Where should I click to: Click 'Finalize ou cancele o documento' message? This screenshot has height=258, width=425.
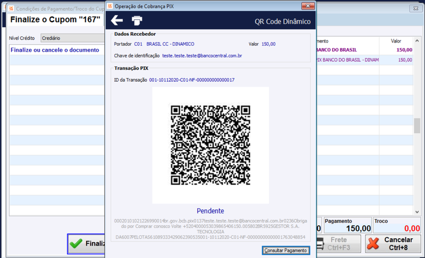pos(55,50)
